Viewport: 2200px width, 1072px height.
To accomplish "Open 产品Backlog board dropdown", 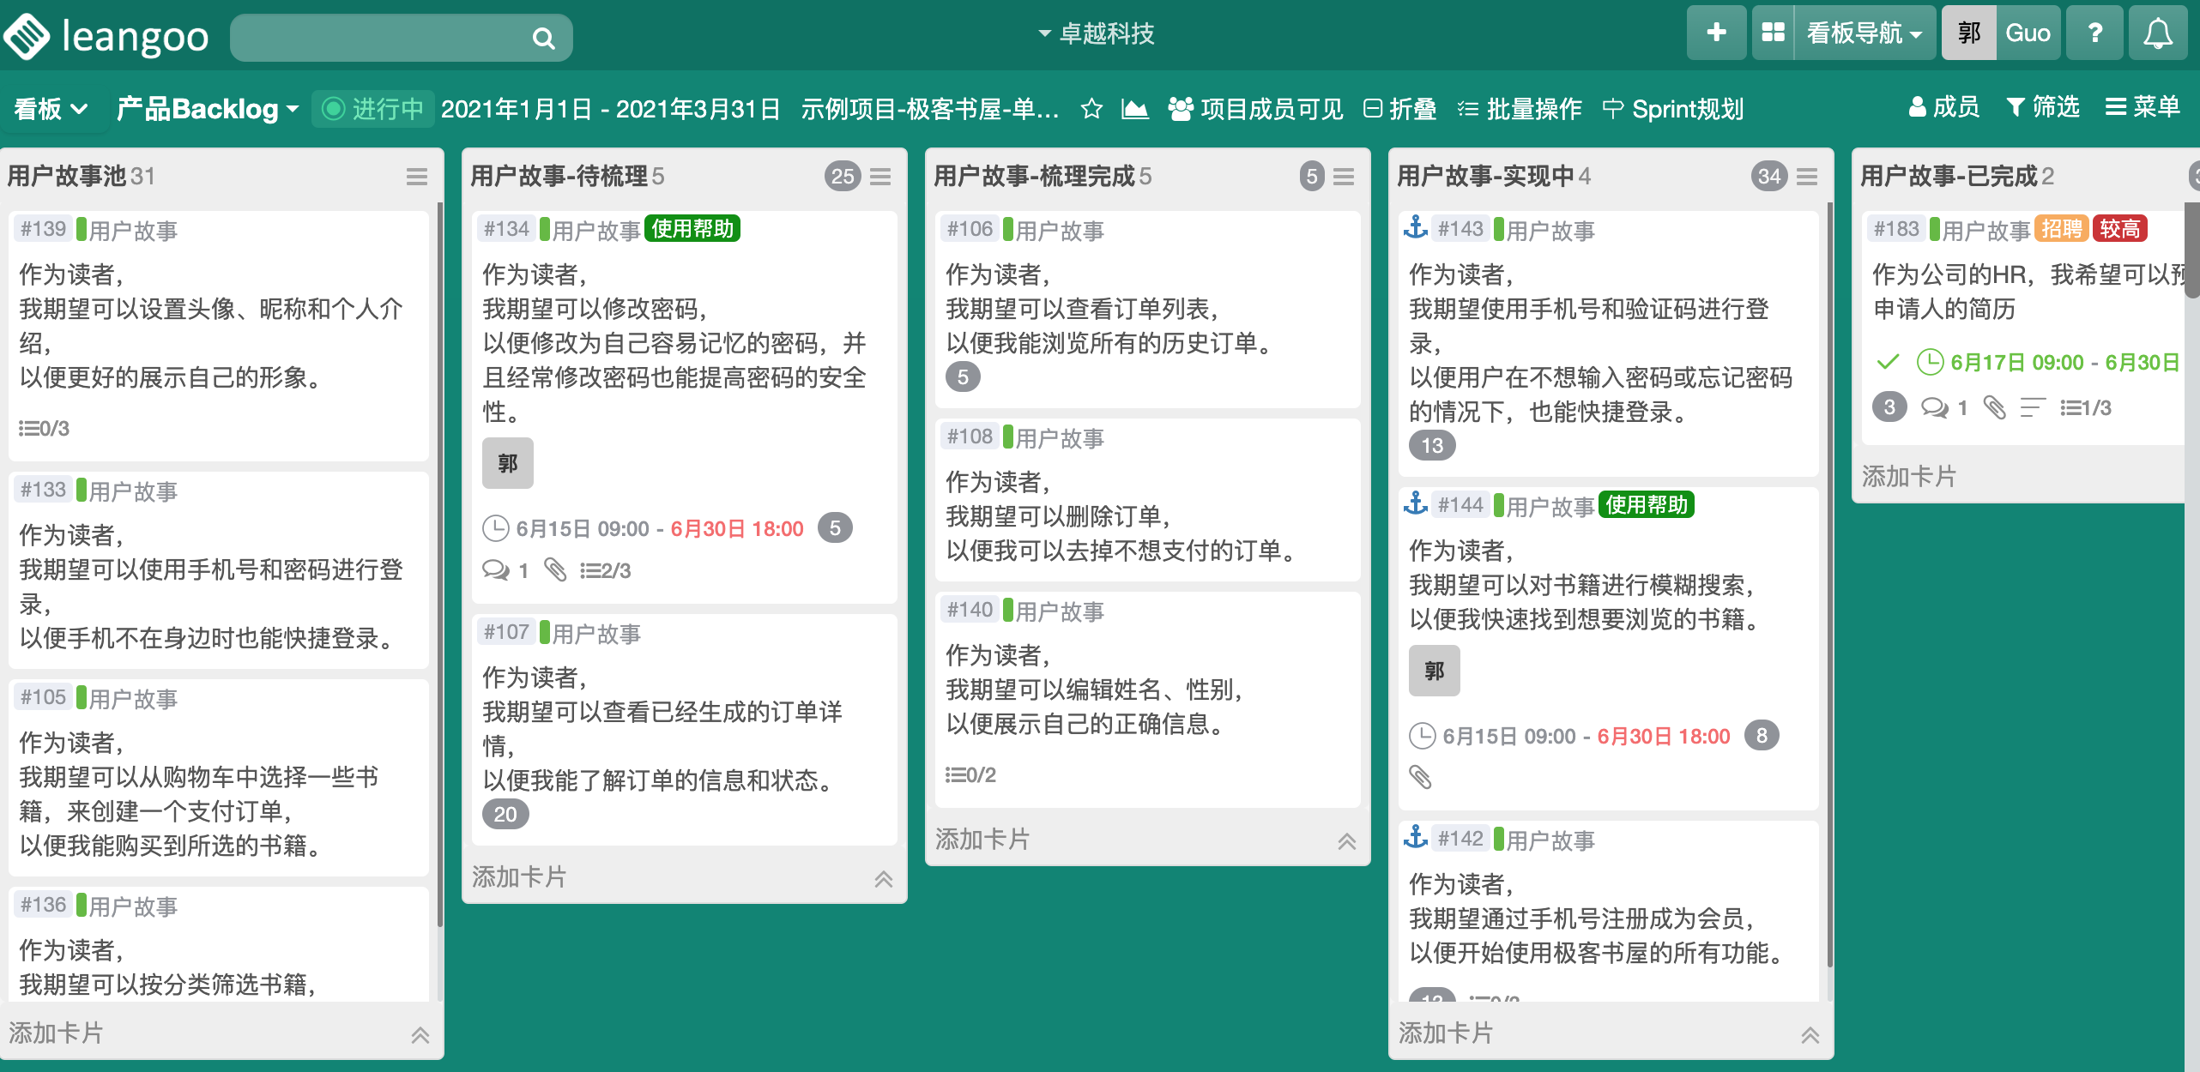I will (x=208, y=109).
